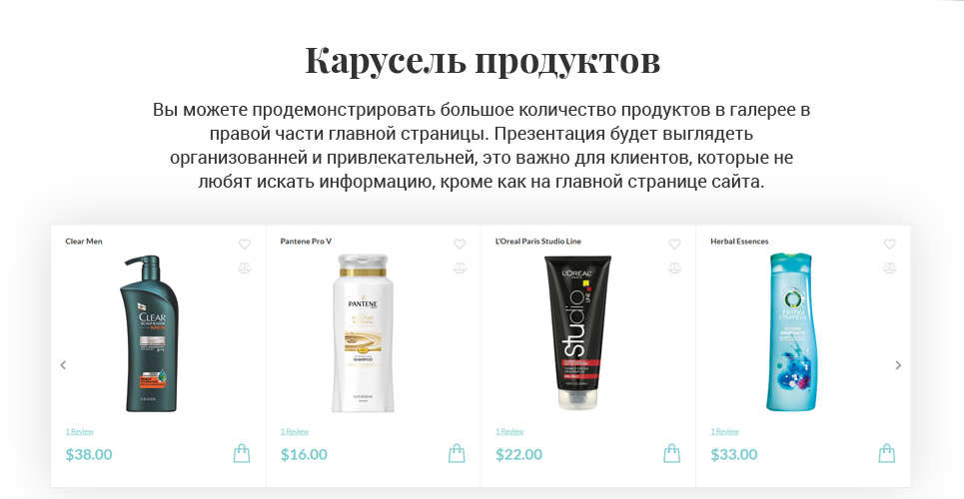Click Herbal Essences blue bottle image

[x=792, y=332]
